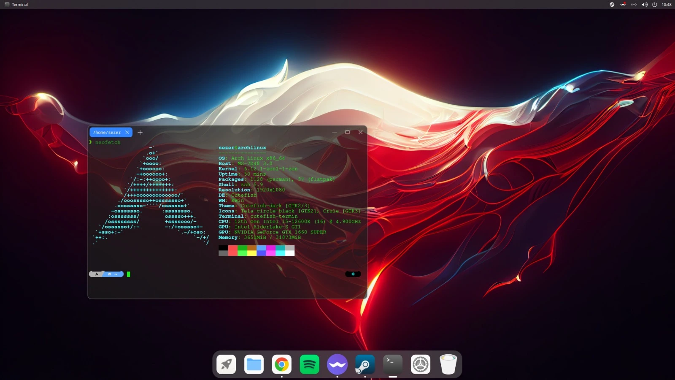The image size is (675, 380).
Task: Maximize the terminal window
Action: (348, 132)
